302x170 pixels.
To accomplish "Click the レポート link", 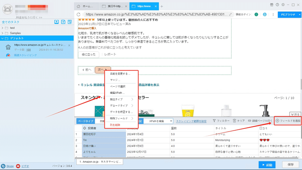I will click(110, 54).
